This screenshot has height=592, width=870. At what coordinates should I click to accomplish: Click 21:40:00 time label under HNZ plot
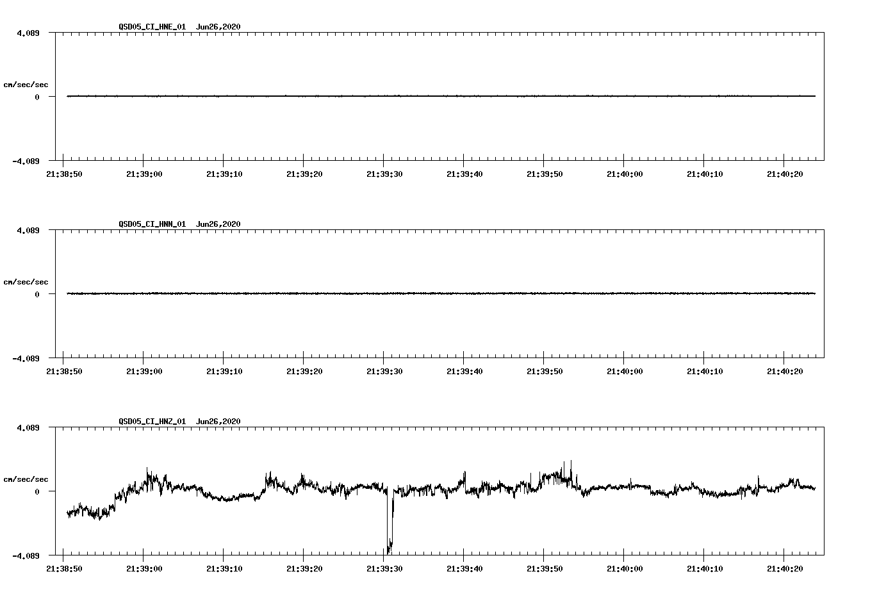[625, 569]
